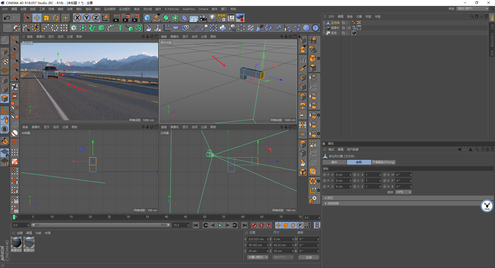This screenshot has height=268, width=495.
Task: Open the HPB rotation order dropdown
Action: (403, 192)
